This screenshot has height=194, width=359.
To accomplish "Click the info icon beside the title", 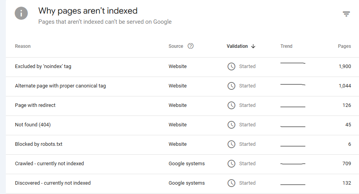I will 21,14.
